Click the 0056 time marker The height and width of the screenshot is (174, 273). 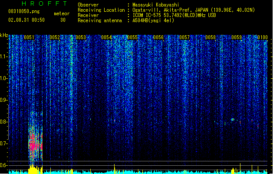(158, 37)
